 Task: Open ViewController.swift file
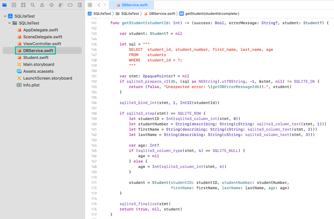click(42, 44)
